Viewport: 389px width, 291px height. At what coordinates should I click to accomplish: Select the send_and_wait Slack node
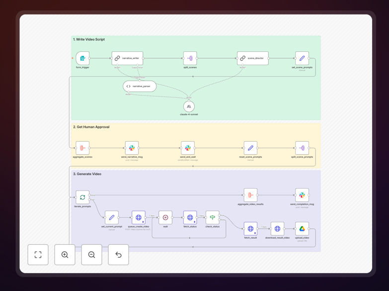[x=188, y=148]
